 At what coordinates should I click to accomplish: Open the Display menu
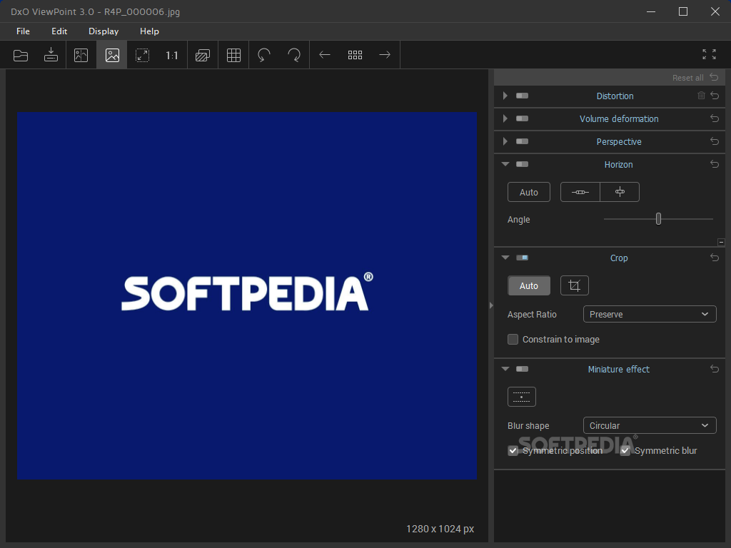104,31
